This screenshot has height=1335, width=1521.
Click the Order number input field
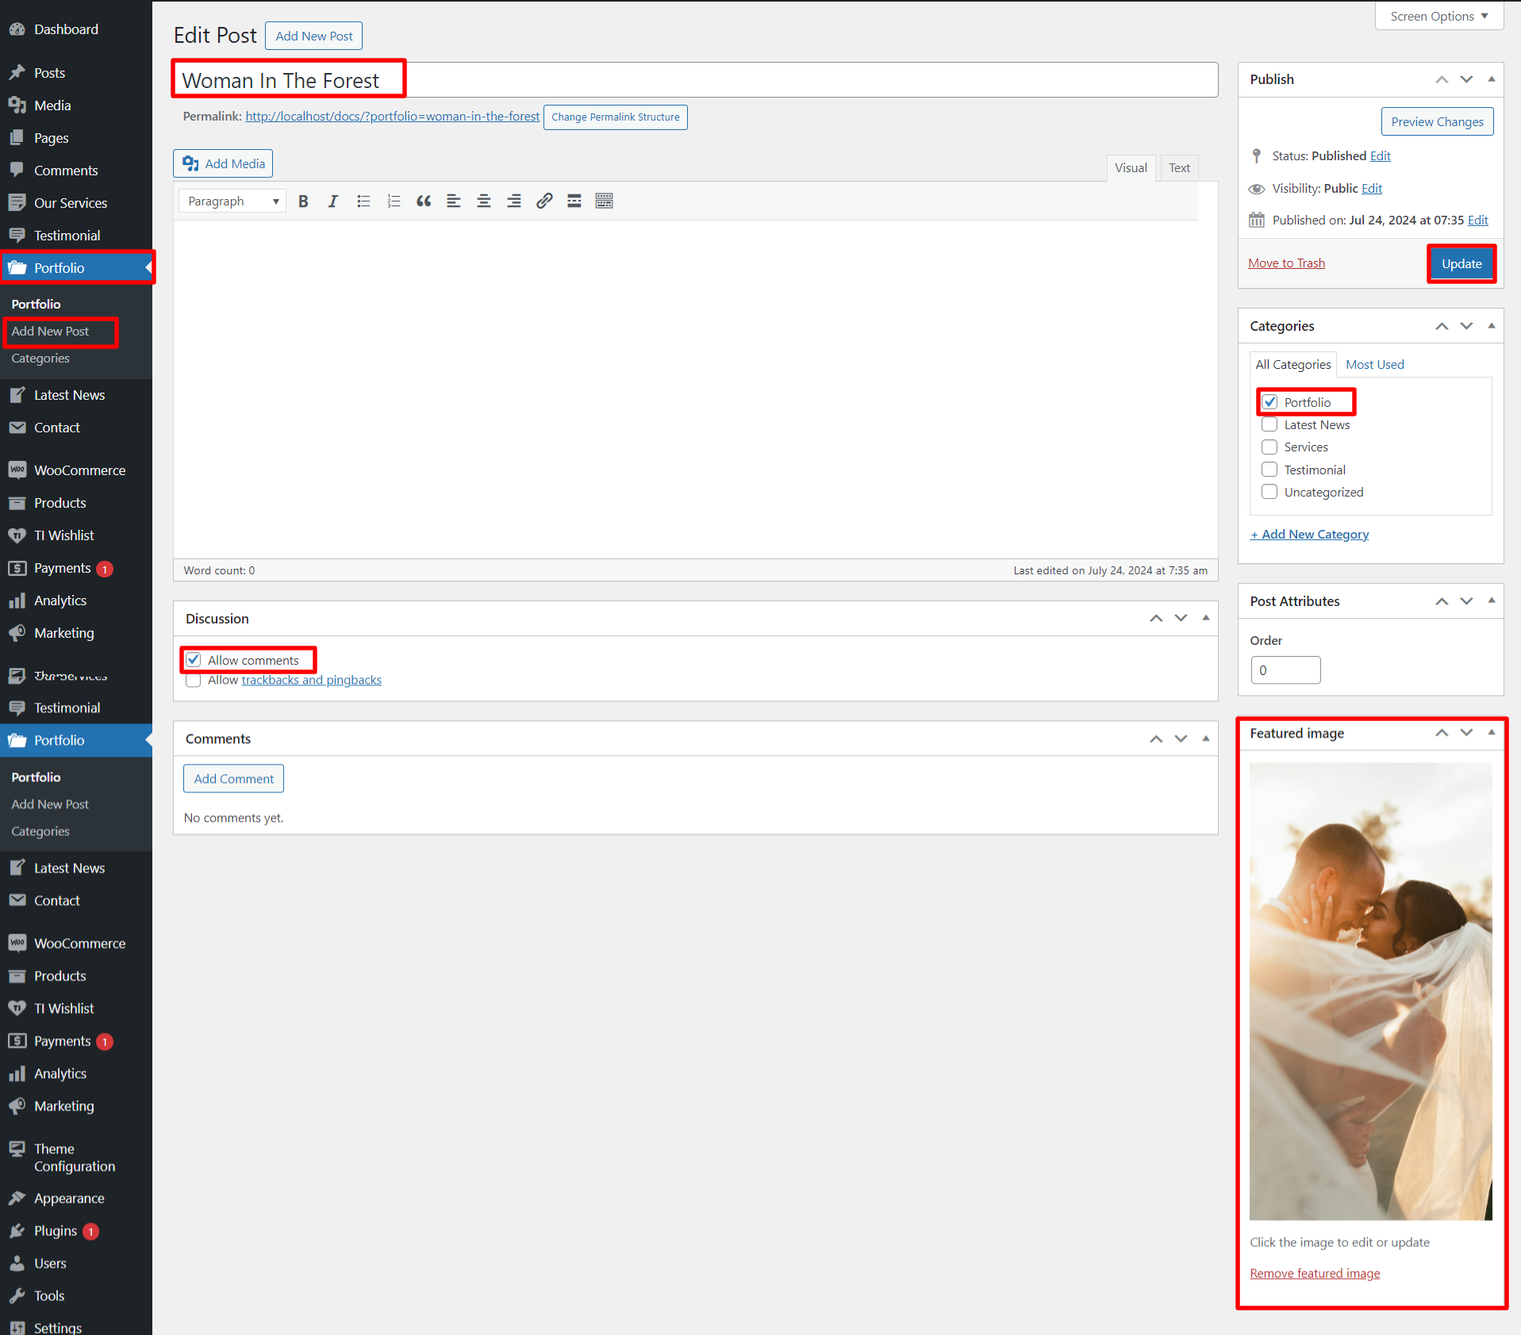pyautogui.click(x=1285, y=670)
